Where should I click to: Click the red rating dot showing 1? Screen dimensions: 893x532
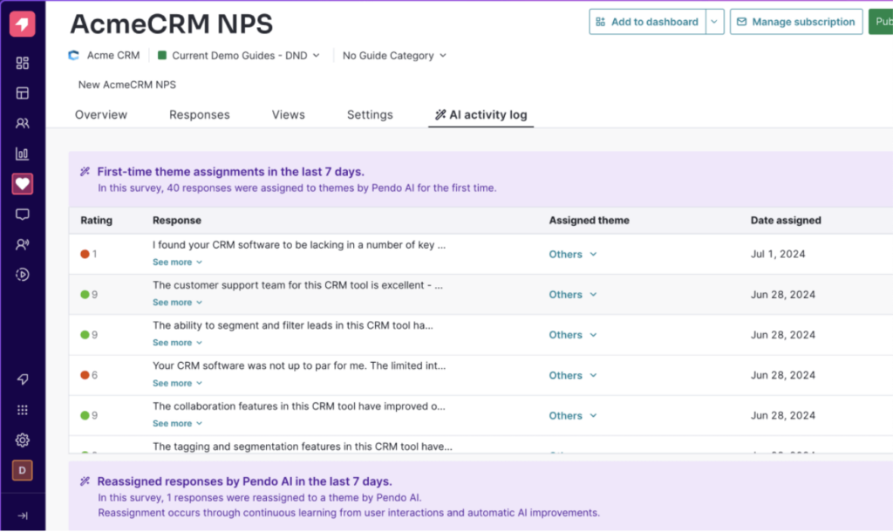85,254
